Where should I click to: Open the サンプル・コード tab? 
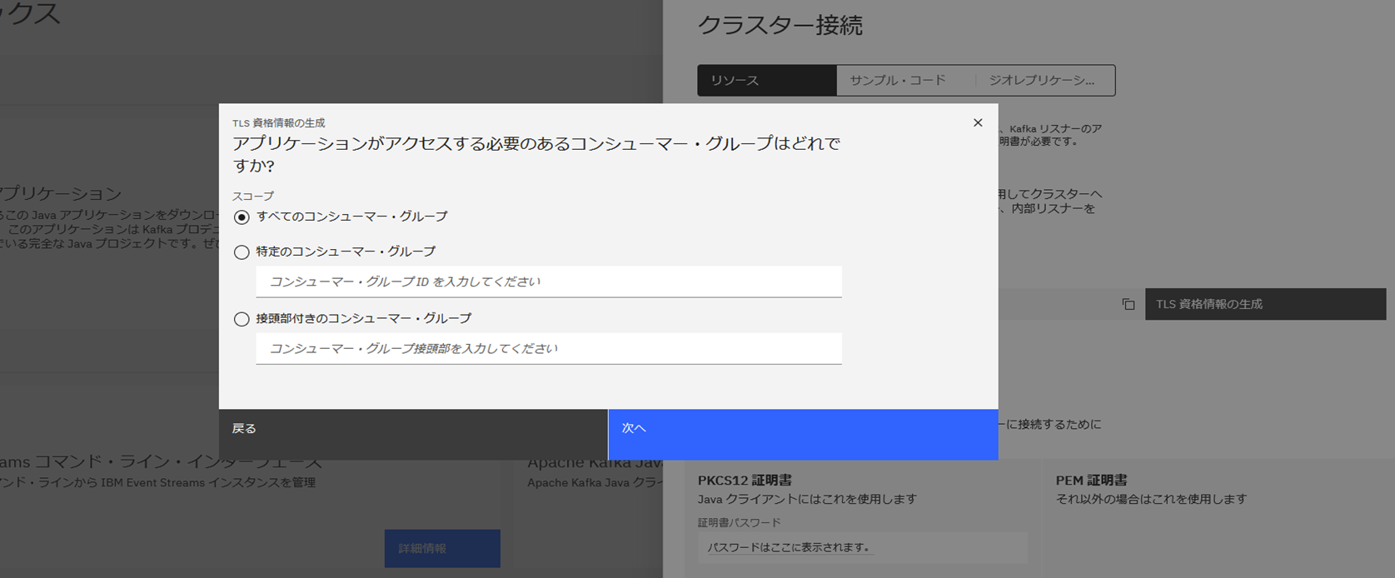(x=905, y=81)
